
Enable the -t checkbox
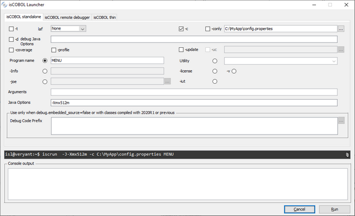click(x=11, y=29)
